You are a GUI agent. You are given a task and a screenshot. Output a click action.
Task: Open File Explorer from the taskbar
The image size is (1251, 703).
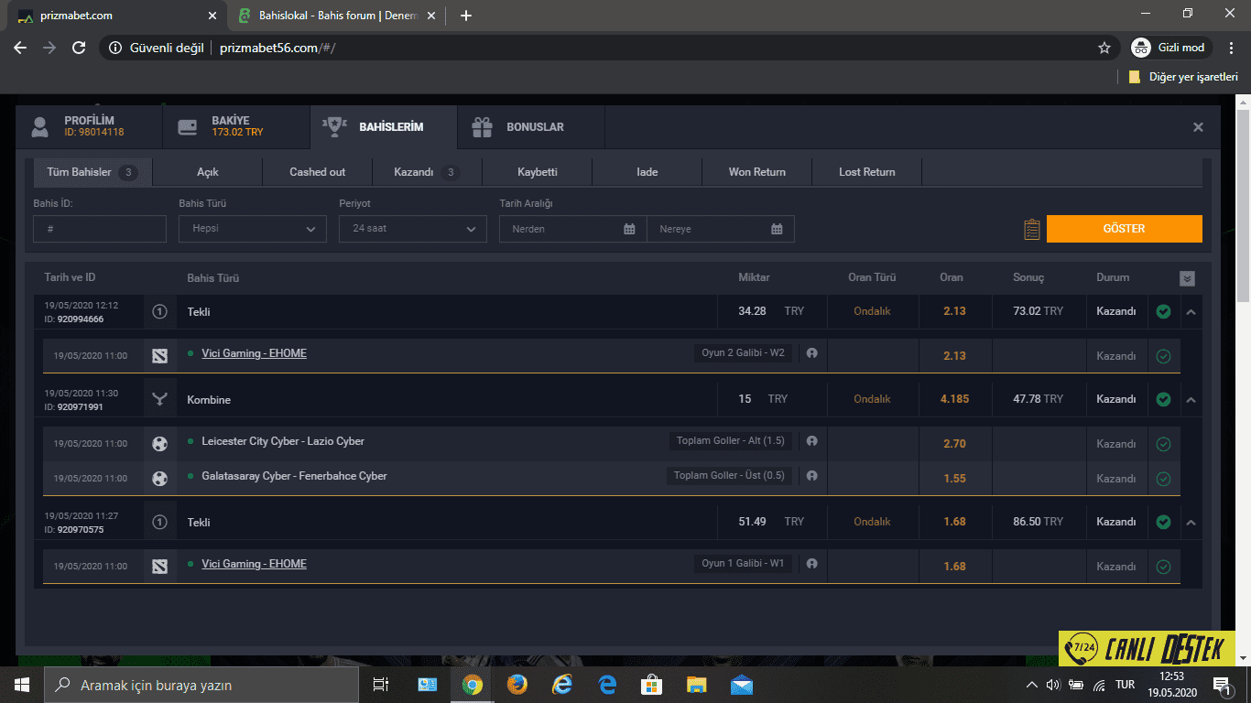[x=697, y=685]
